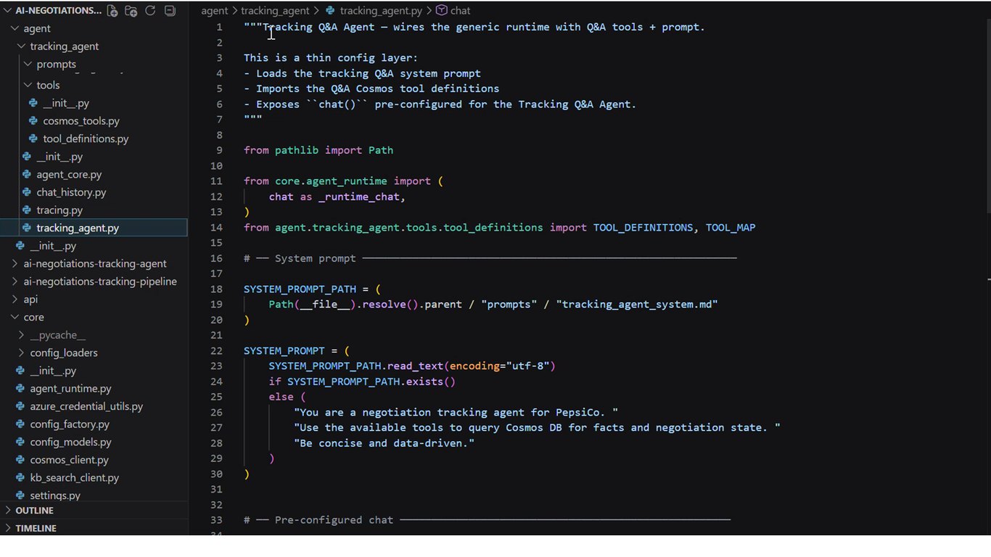Image resolution: width=991 pixels, height=557 pixels.
Task: Click 'Be concise and data-driven.' string
Action: click(384, 442)
